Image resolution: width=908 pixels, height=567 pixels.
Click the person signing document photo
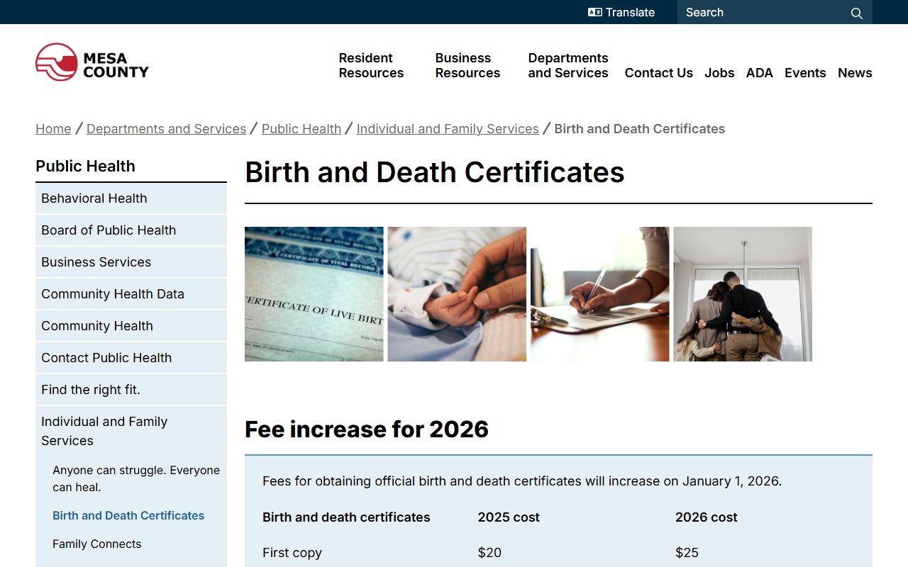coord(600,294)
